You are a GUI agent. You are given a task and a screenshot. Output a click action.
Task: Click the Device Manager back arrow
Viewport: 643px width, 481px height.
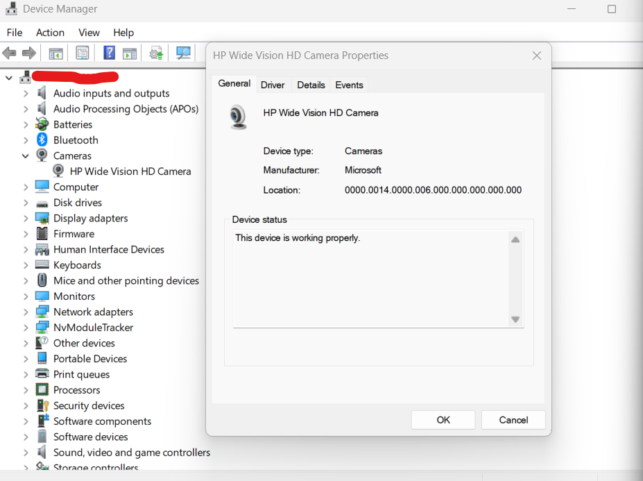[10, 53]
